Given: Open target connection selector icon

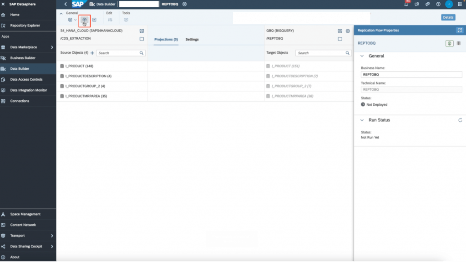Looking at the screenshot, I should pyautogui.click(x=340, y=31).
